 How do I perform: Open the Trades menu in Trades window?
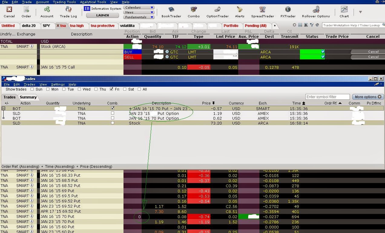(x=29, y=84)
